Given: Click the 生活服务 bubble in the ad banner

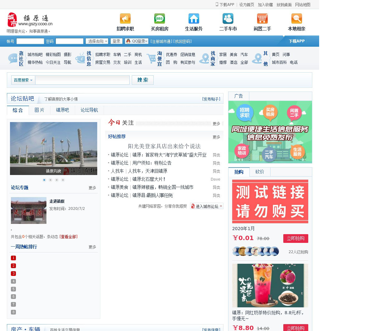Looking at the screenshot, I should [x=297, y=152].
